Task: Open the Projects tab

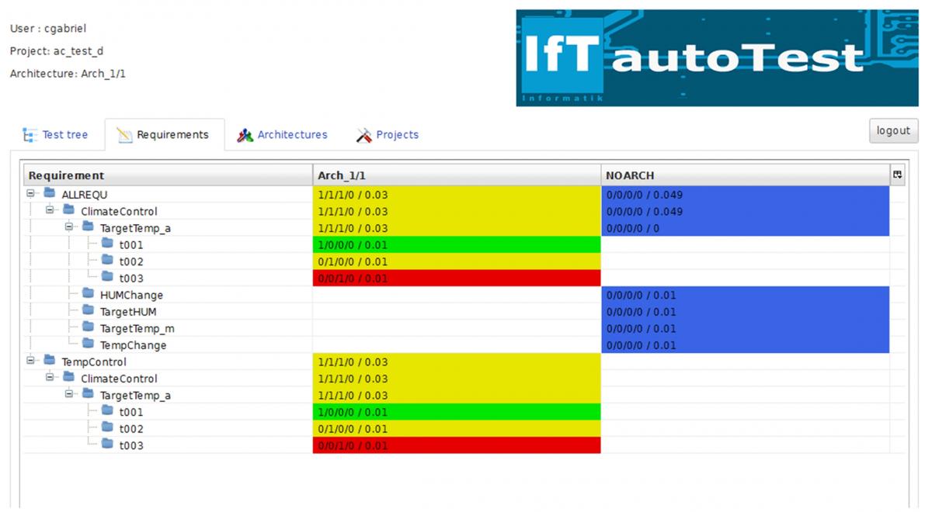Action: (x=397, y=135)
